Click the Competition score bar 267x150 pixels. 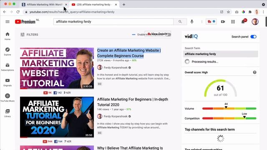pyautogui.click(x=229, y=118)
